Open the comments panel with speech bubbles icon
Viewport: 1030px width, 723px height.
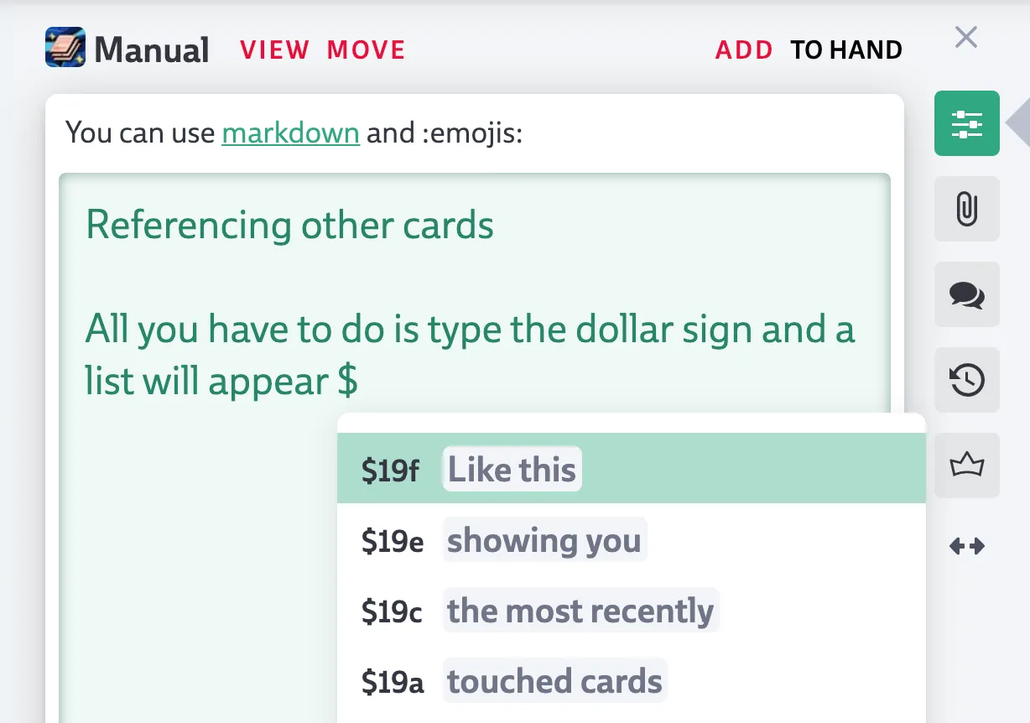pyautogui.click(x=966, y=294)
